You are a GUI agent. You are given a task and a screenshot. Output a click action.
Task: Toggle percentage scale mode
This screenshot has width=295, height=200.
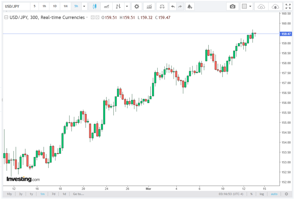[251, 194]
